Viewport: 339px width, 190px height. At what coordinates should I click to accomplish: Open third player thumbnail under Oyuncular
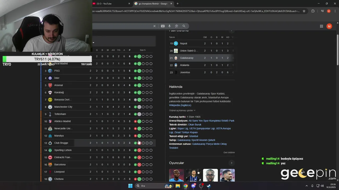click(210, 175)
